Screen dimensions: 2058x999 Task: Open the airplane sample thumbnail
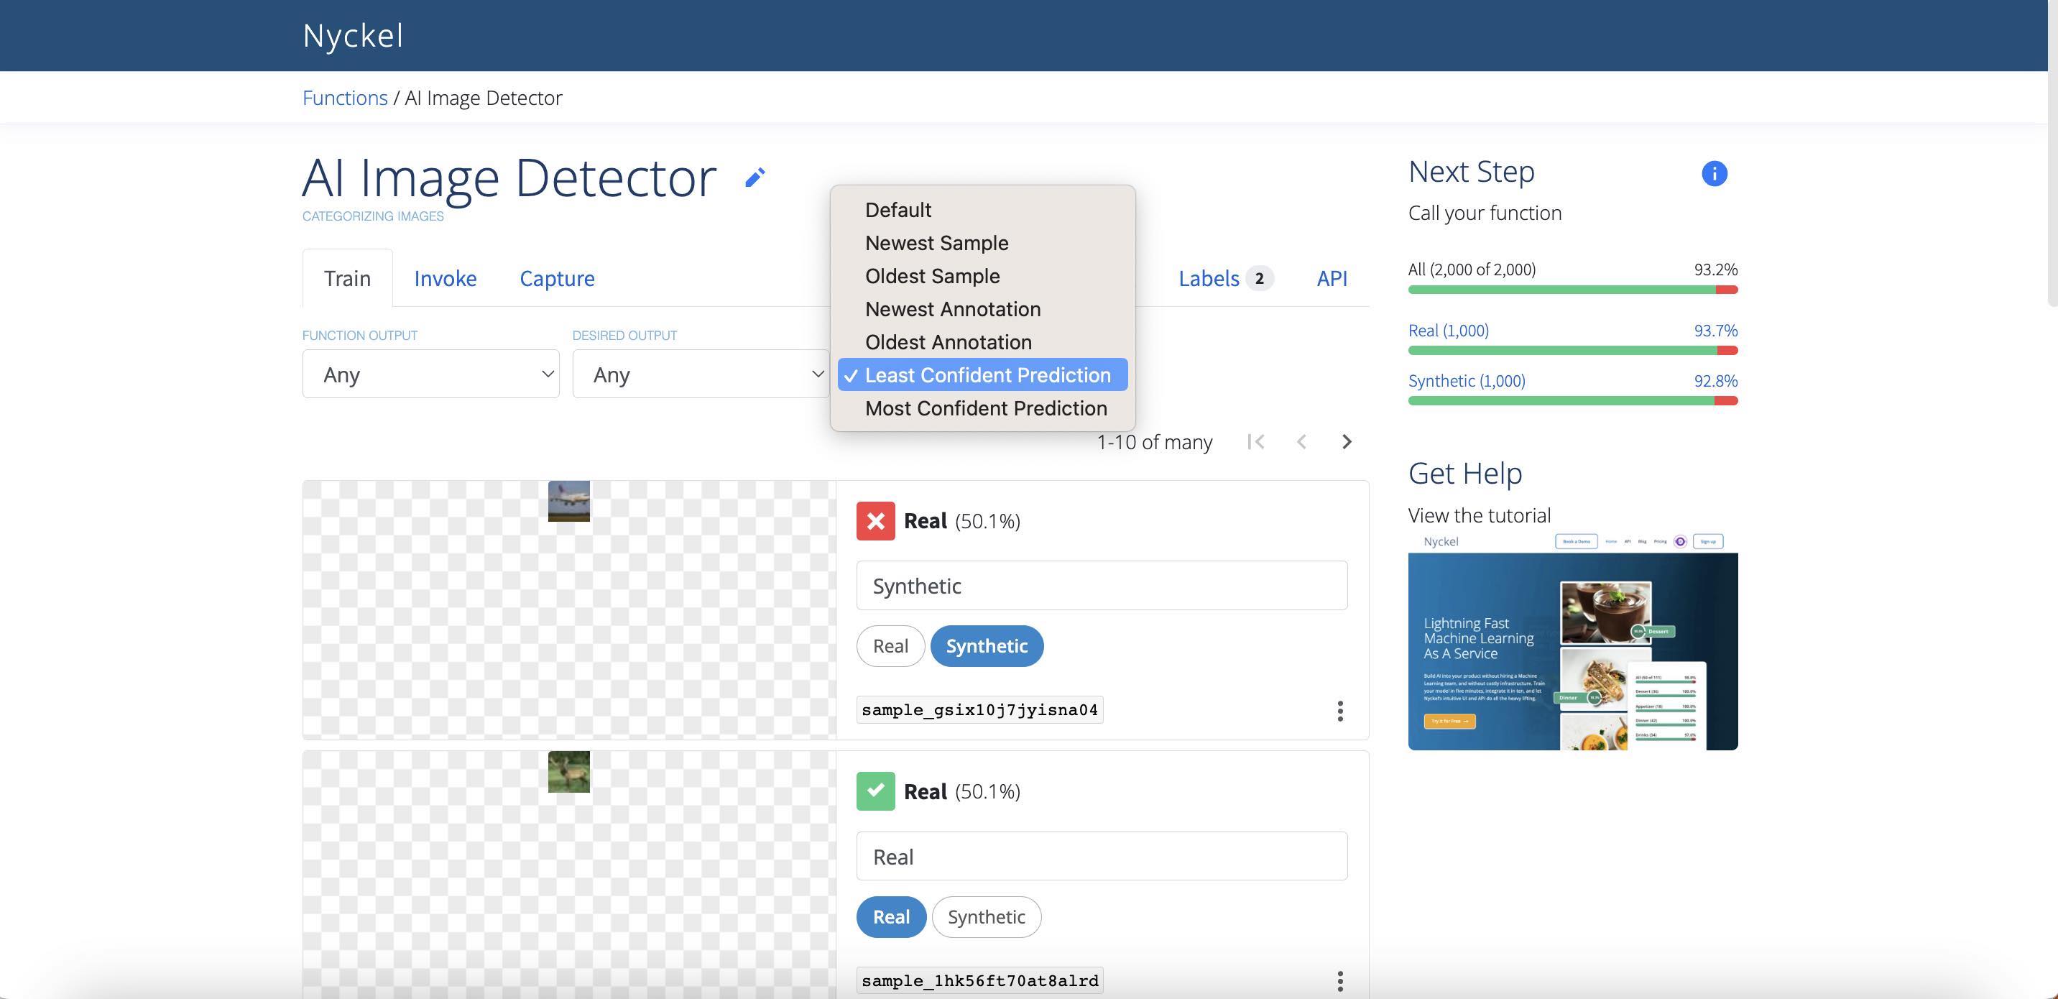[569, 501]
